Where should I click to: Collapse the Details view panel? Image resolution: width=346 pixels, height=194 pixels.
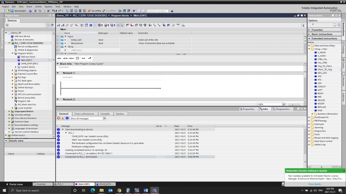(6, 141)
